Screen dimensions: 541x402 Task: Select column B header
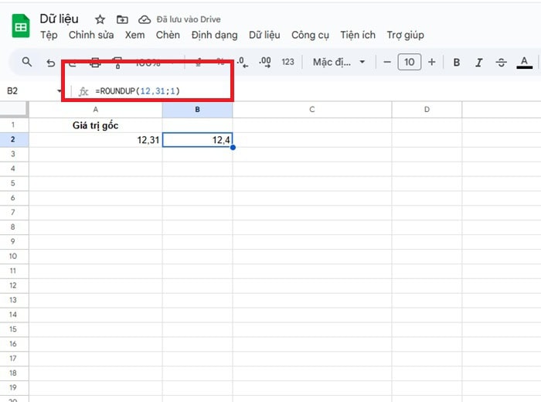[x=197, y=110]
